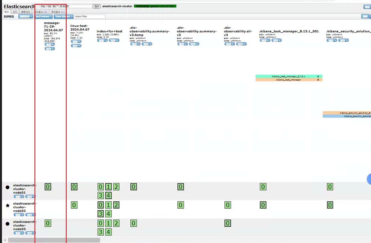
Task: Select the 基本查询 basic query tab
Action: tap(41, 12)
